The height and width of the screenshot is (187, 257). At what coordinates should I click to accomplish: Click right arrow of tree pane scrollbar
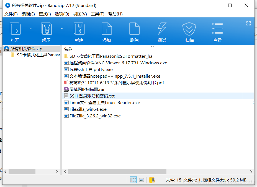[x=57, y=172]
